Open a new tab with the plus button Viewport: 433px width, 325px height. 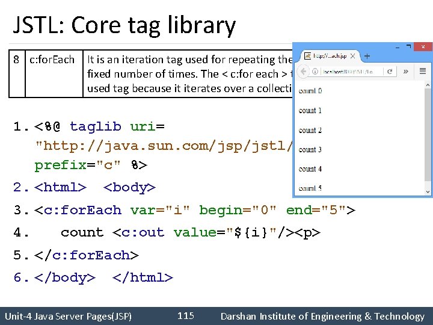pos(367,57)
